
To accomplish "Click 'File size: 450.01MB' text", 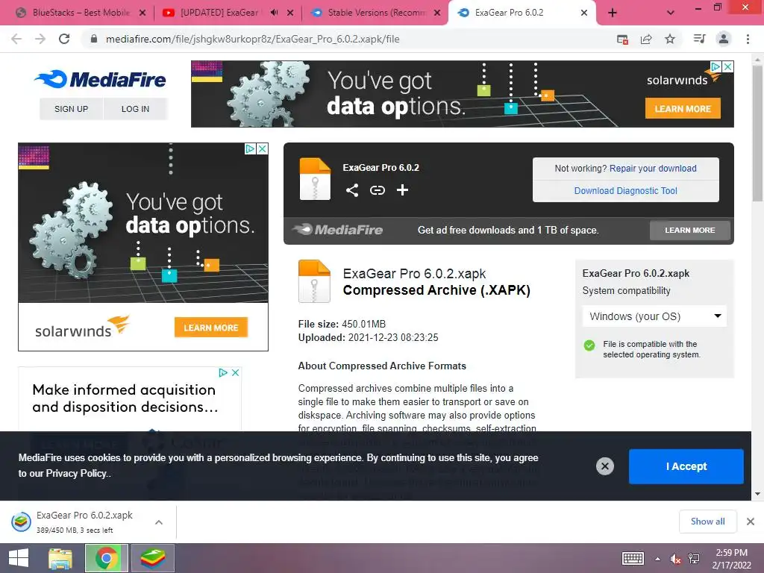I will [x=342, y=324].
